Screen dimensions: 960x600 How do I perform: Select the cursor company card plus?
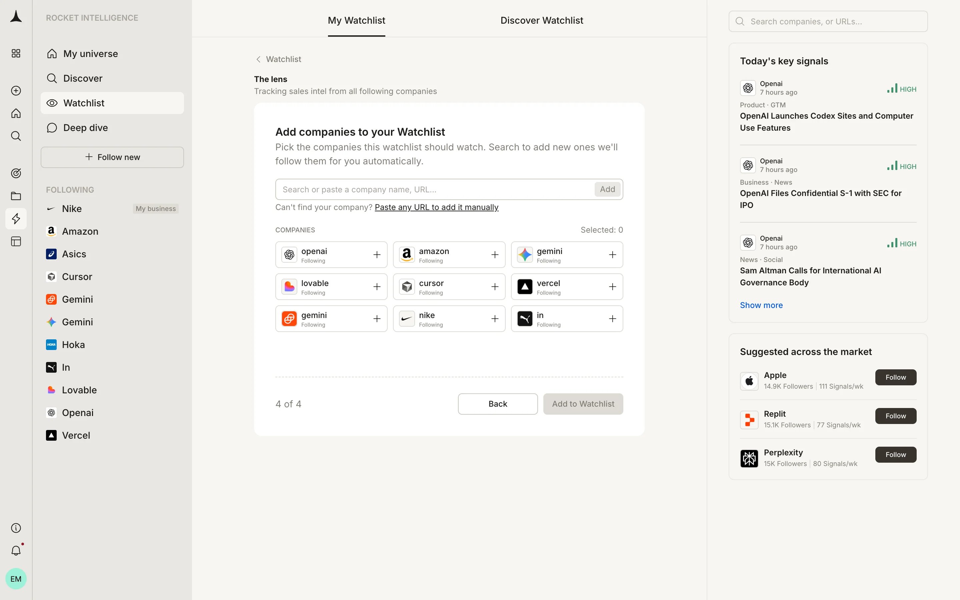click(x=495, y=287)
